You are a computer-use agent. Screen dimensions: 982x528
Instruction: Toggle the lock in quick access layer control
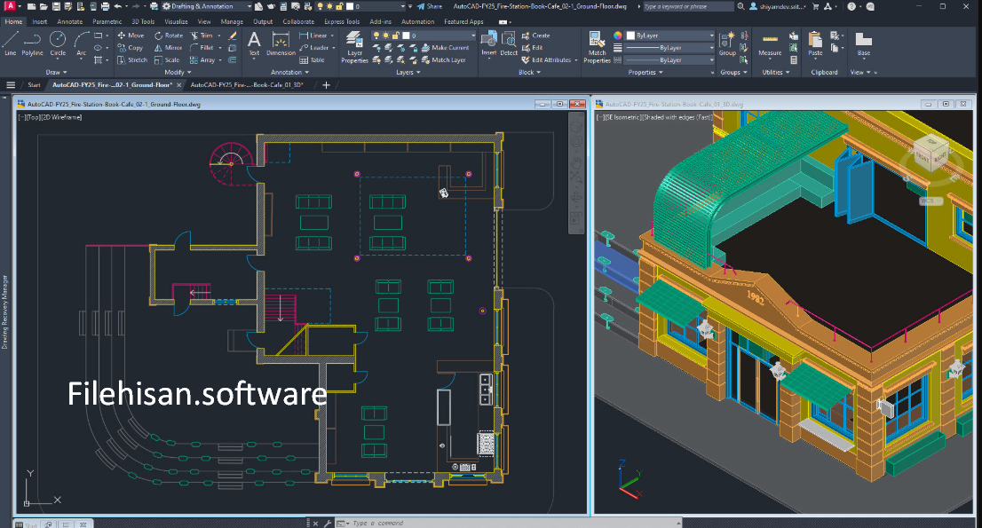339,6
